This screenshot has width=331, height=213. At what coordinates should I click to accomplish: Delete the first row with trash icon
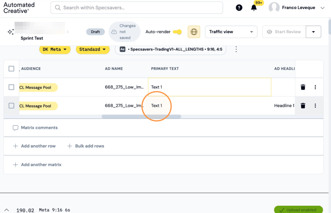(x=303, y=87)
